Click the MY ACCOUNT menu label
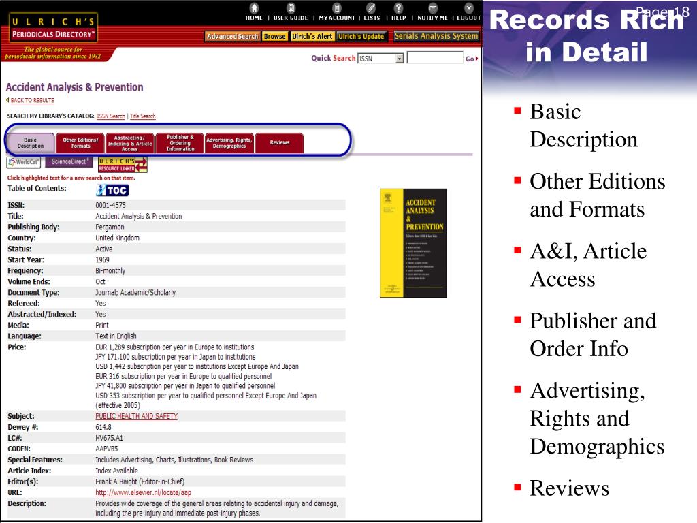 point(337,18)
